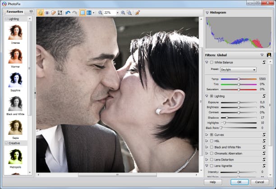Viewport: 276px width, 189px height.
Task: Enable Lens Distortion checkbox
Action: pos(212,160)
